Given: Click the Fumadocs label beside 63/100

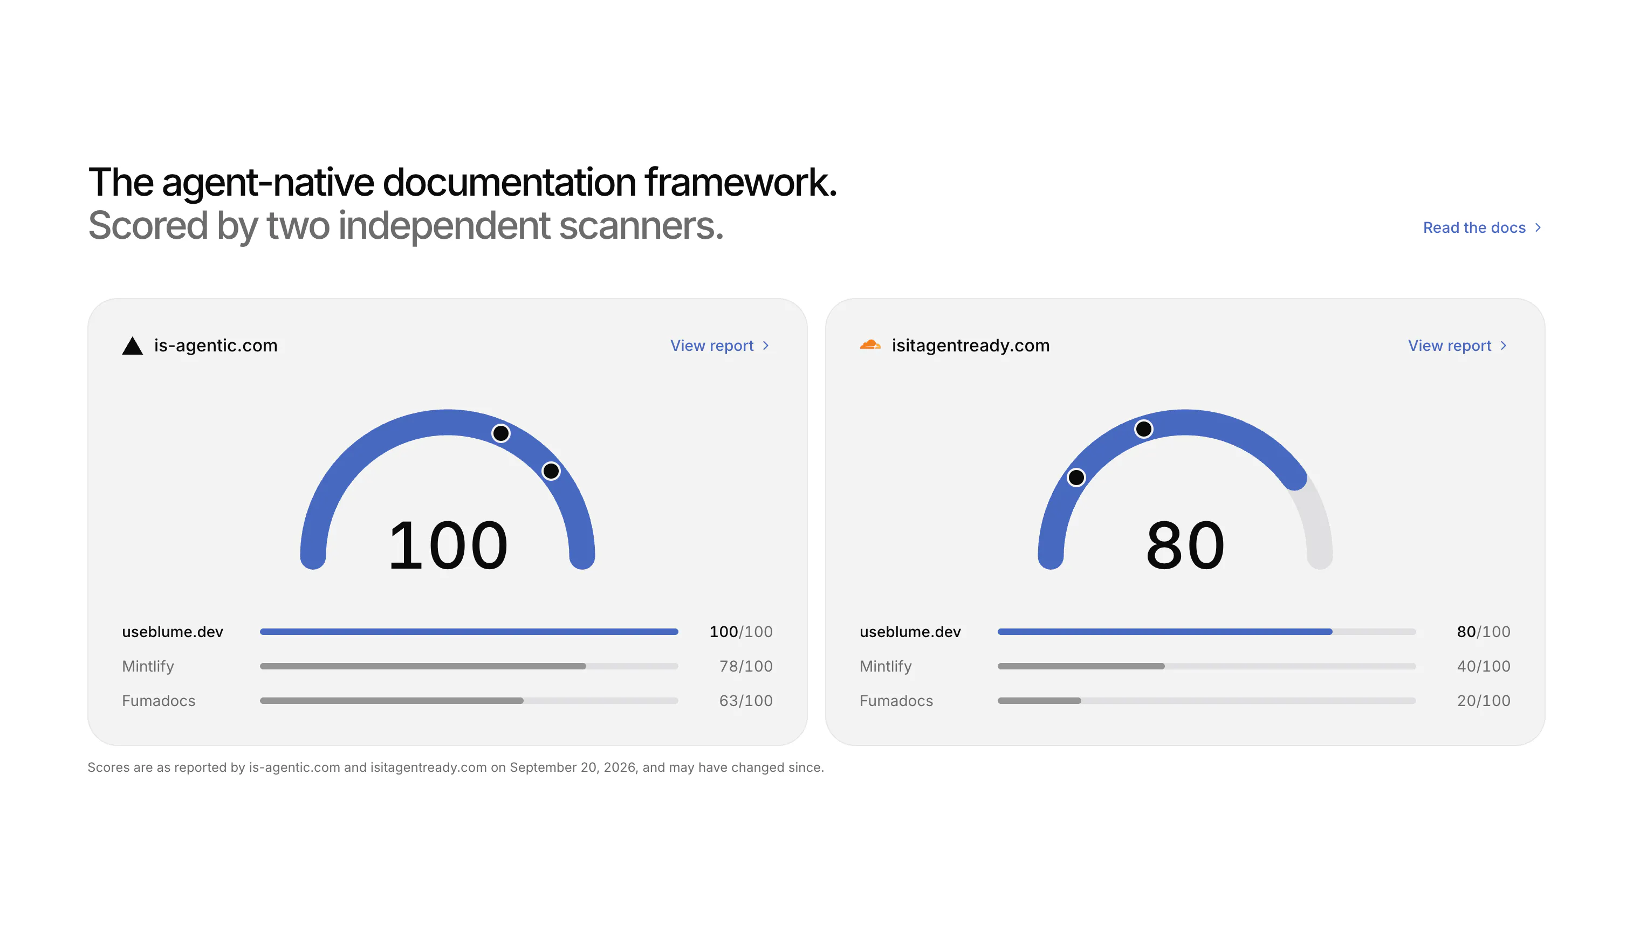Looking at the screenshot, I should coord(158,701).
